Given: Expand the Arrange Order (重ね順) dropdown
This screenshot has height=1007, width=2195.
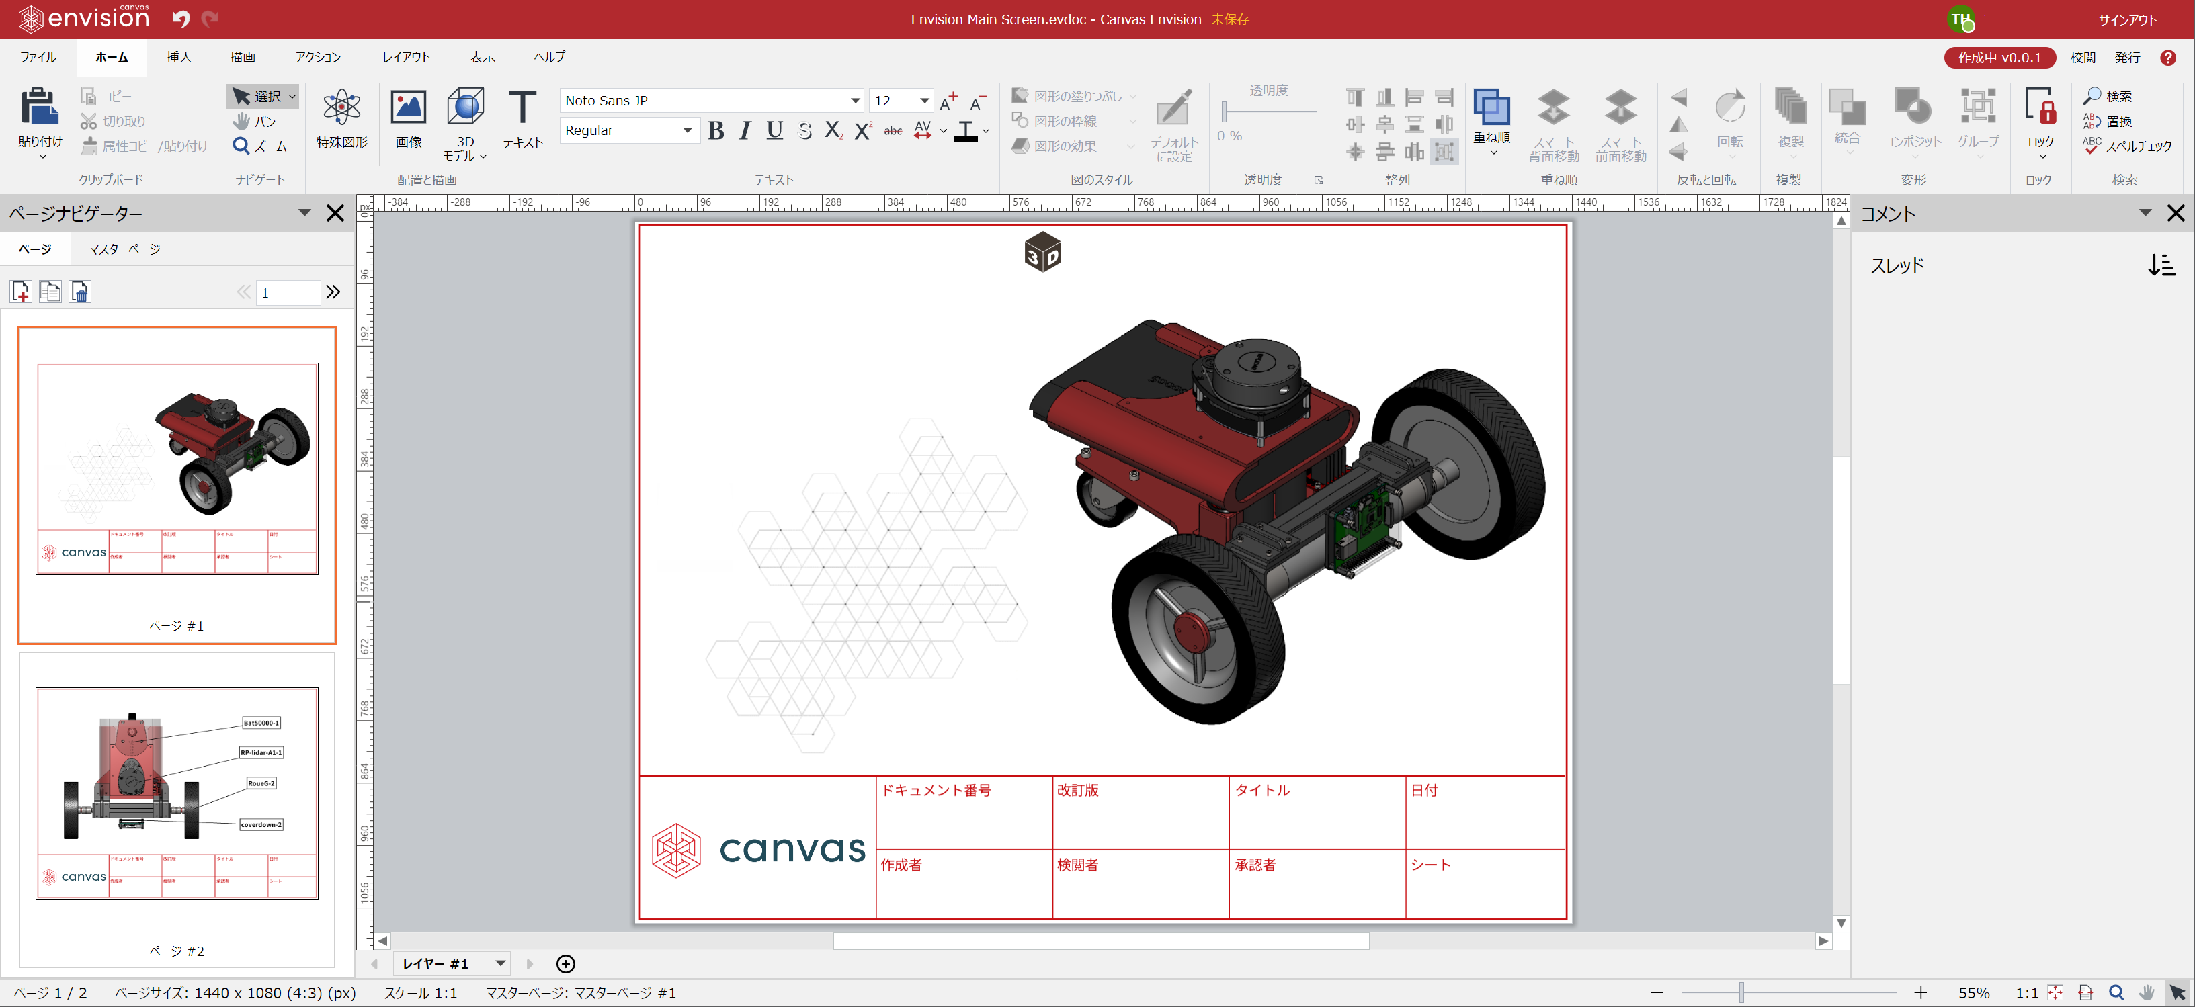Looking at the screenshot, I should click(1493, 153).
